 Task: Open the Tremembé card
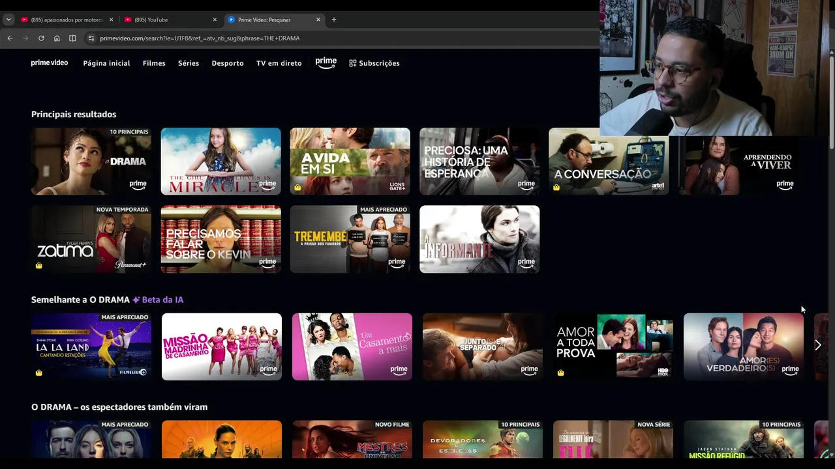(350, 239)
